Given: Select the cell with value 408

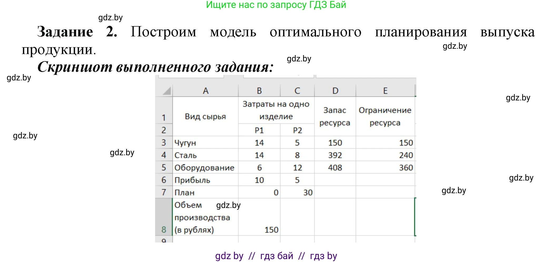Looking at the screenshot, I should (335, 167).
